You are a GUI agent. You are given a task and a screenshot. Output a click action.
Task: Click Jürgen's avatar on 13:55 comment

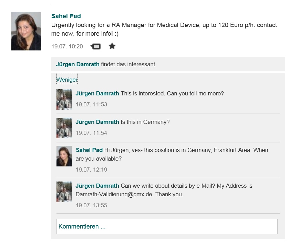64,192
